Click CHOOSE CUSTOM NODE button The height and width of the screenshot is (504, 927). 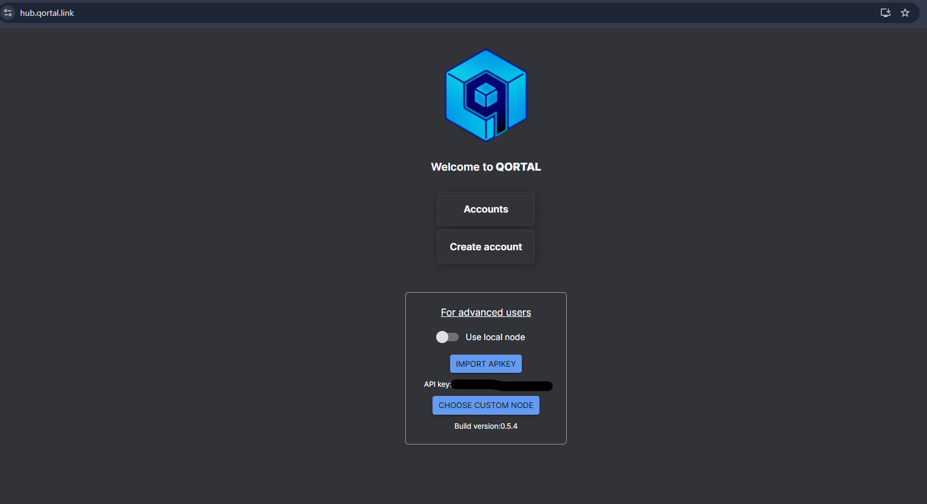pyautogui.click(x=486, y=405)
